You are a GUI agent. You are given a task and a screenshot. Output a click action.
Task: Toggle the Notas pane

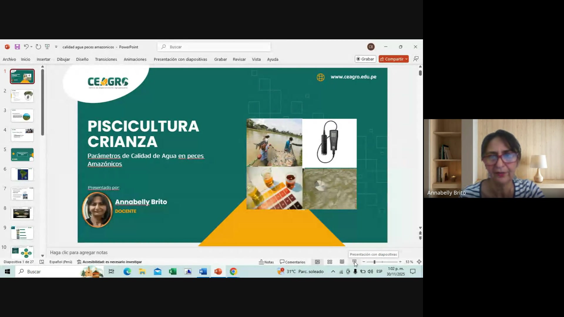click(x=266, y=262)
